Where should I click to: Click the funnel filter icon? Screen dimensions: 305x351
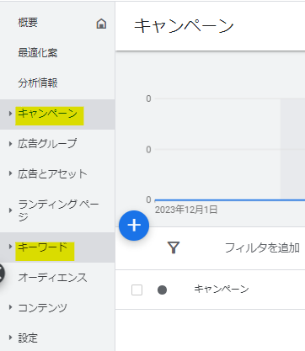click(x=174, y=247)
